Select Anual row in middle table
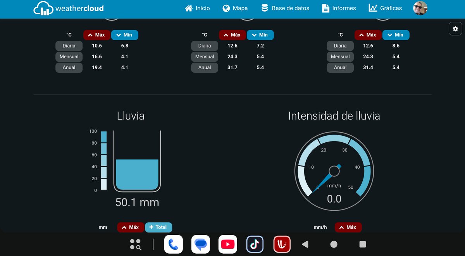This screenshot has height=256, width=465. click(x=205, y=67)
